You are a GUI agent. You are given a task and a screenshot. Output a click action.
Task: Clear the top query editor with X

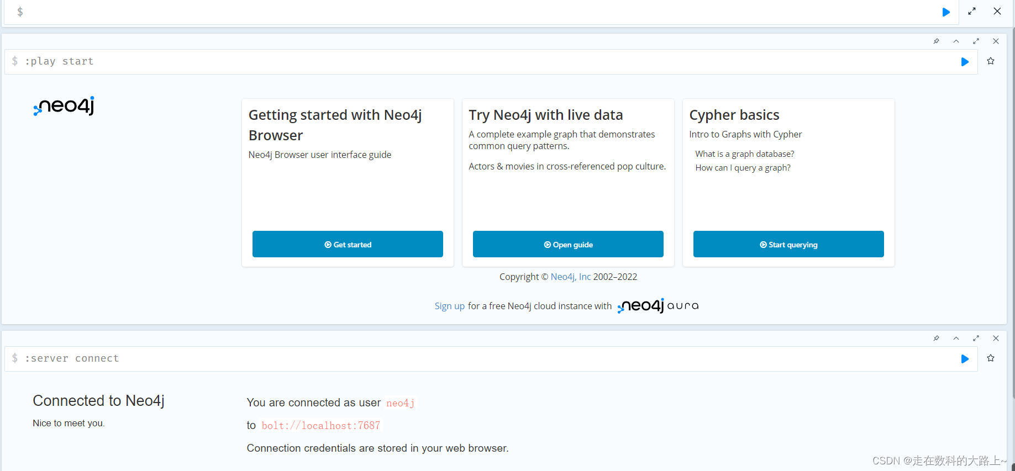tap(997, 11)
